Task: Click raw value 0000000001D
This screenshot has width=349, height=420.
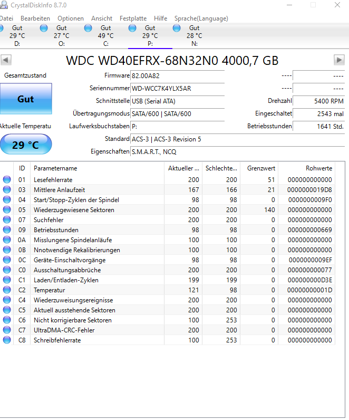Action: (309, 290)
